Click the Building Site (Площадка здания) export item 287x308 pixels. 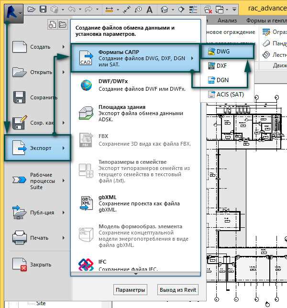click(136, 113)
